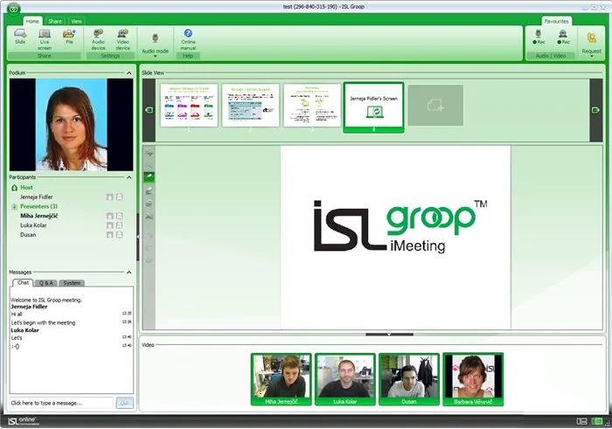Select Miha Jernejčič video feed
612x429 pixels.
click(281, 379)
